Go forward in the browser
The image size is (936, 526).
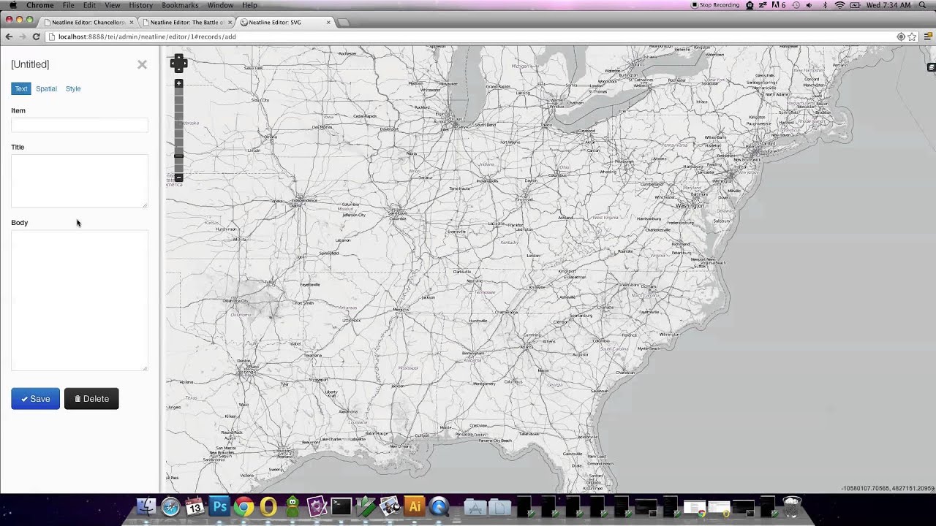coord(22,37)
